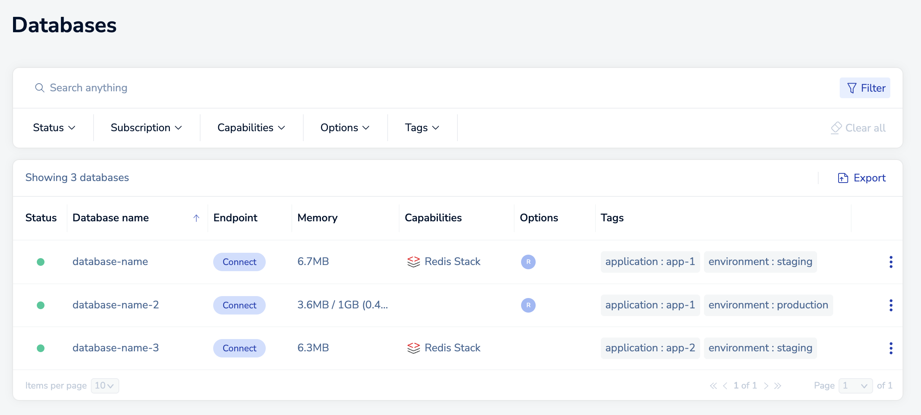Expand the Subscription filter dropdown
This screenshot has width=921, height=415.
coord(146,128)
